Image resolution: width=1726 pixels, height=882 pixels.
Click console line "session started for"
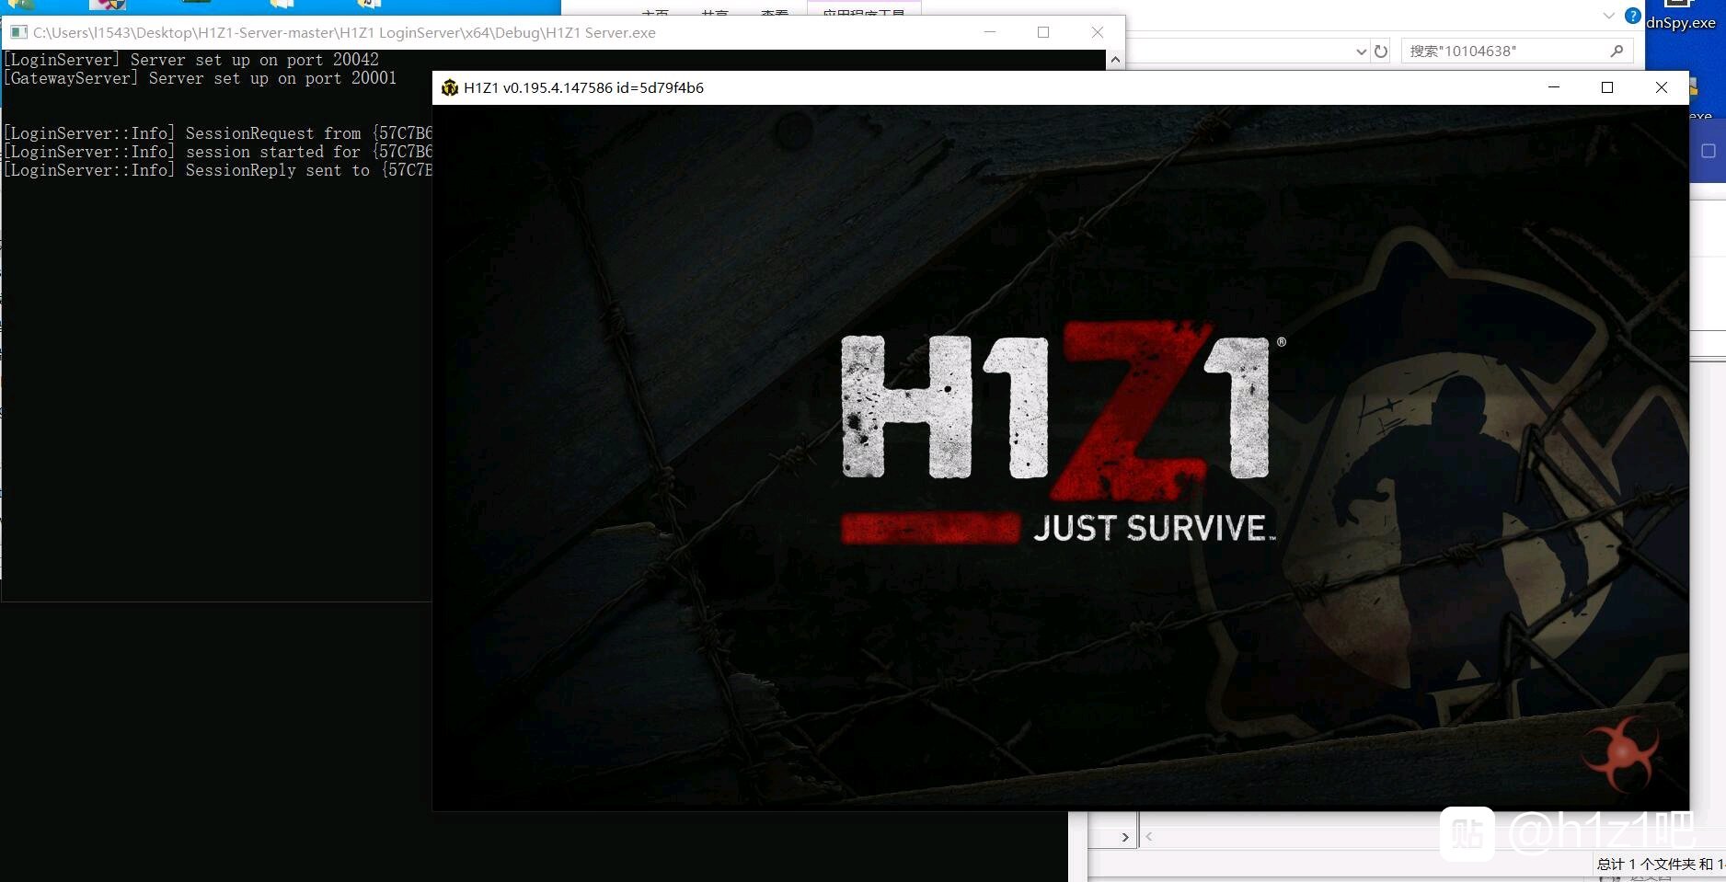pyautogui.click(x=218, y=152)
